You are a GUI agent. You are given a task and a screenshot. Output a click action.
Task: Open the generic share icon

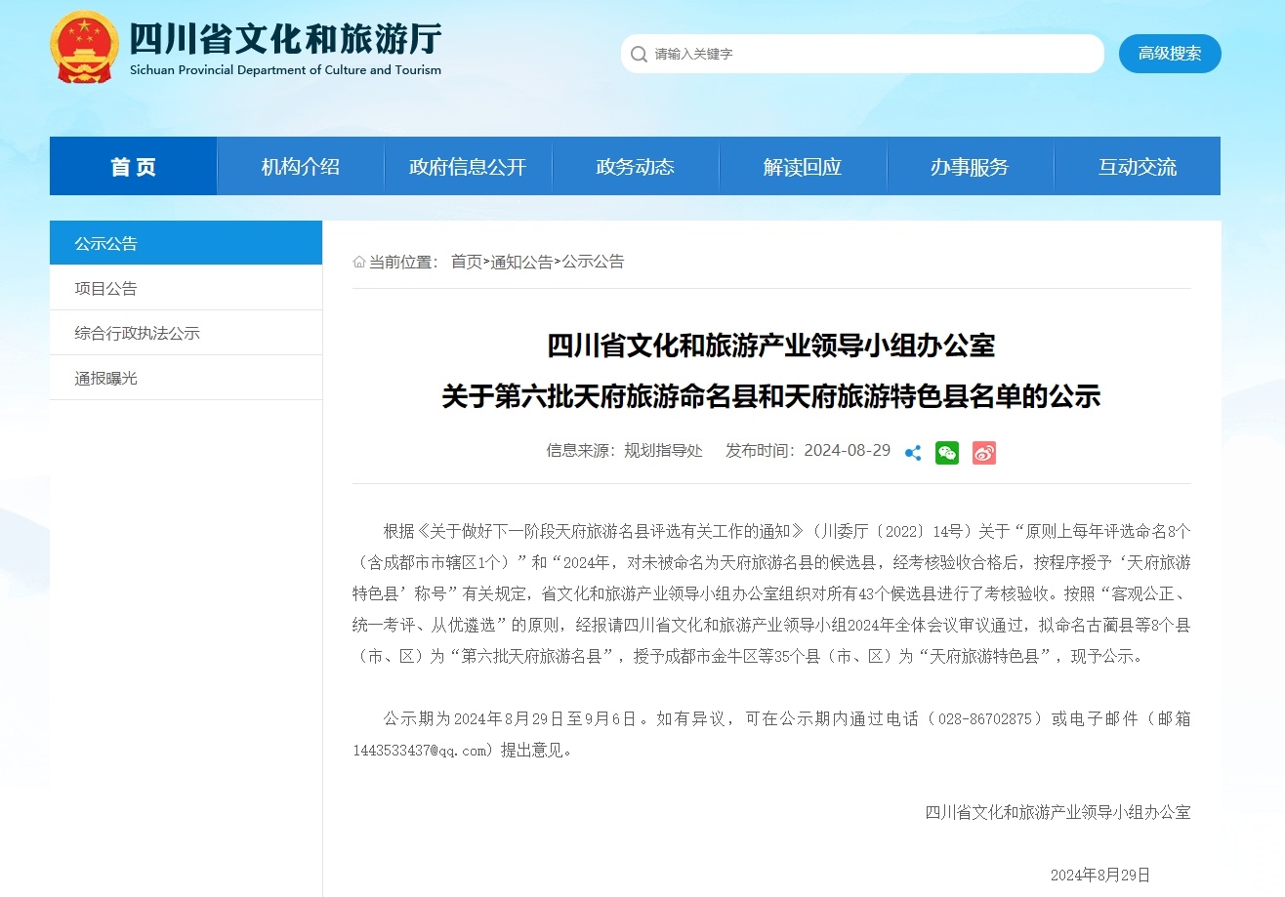tap(912, 453)
